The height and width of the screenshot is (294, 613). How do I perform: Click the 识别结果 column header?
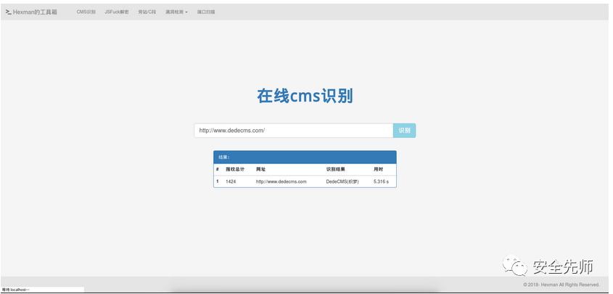tap(335, 169)
